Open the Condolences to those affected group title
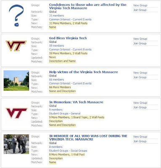Image resolution: width=161 pixels, height=168 pixels. [x=88, y=6]
